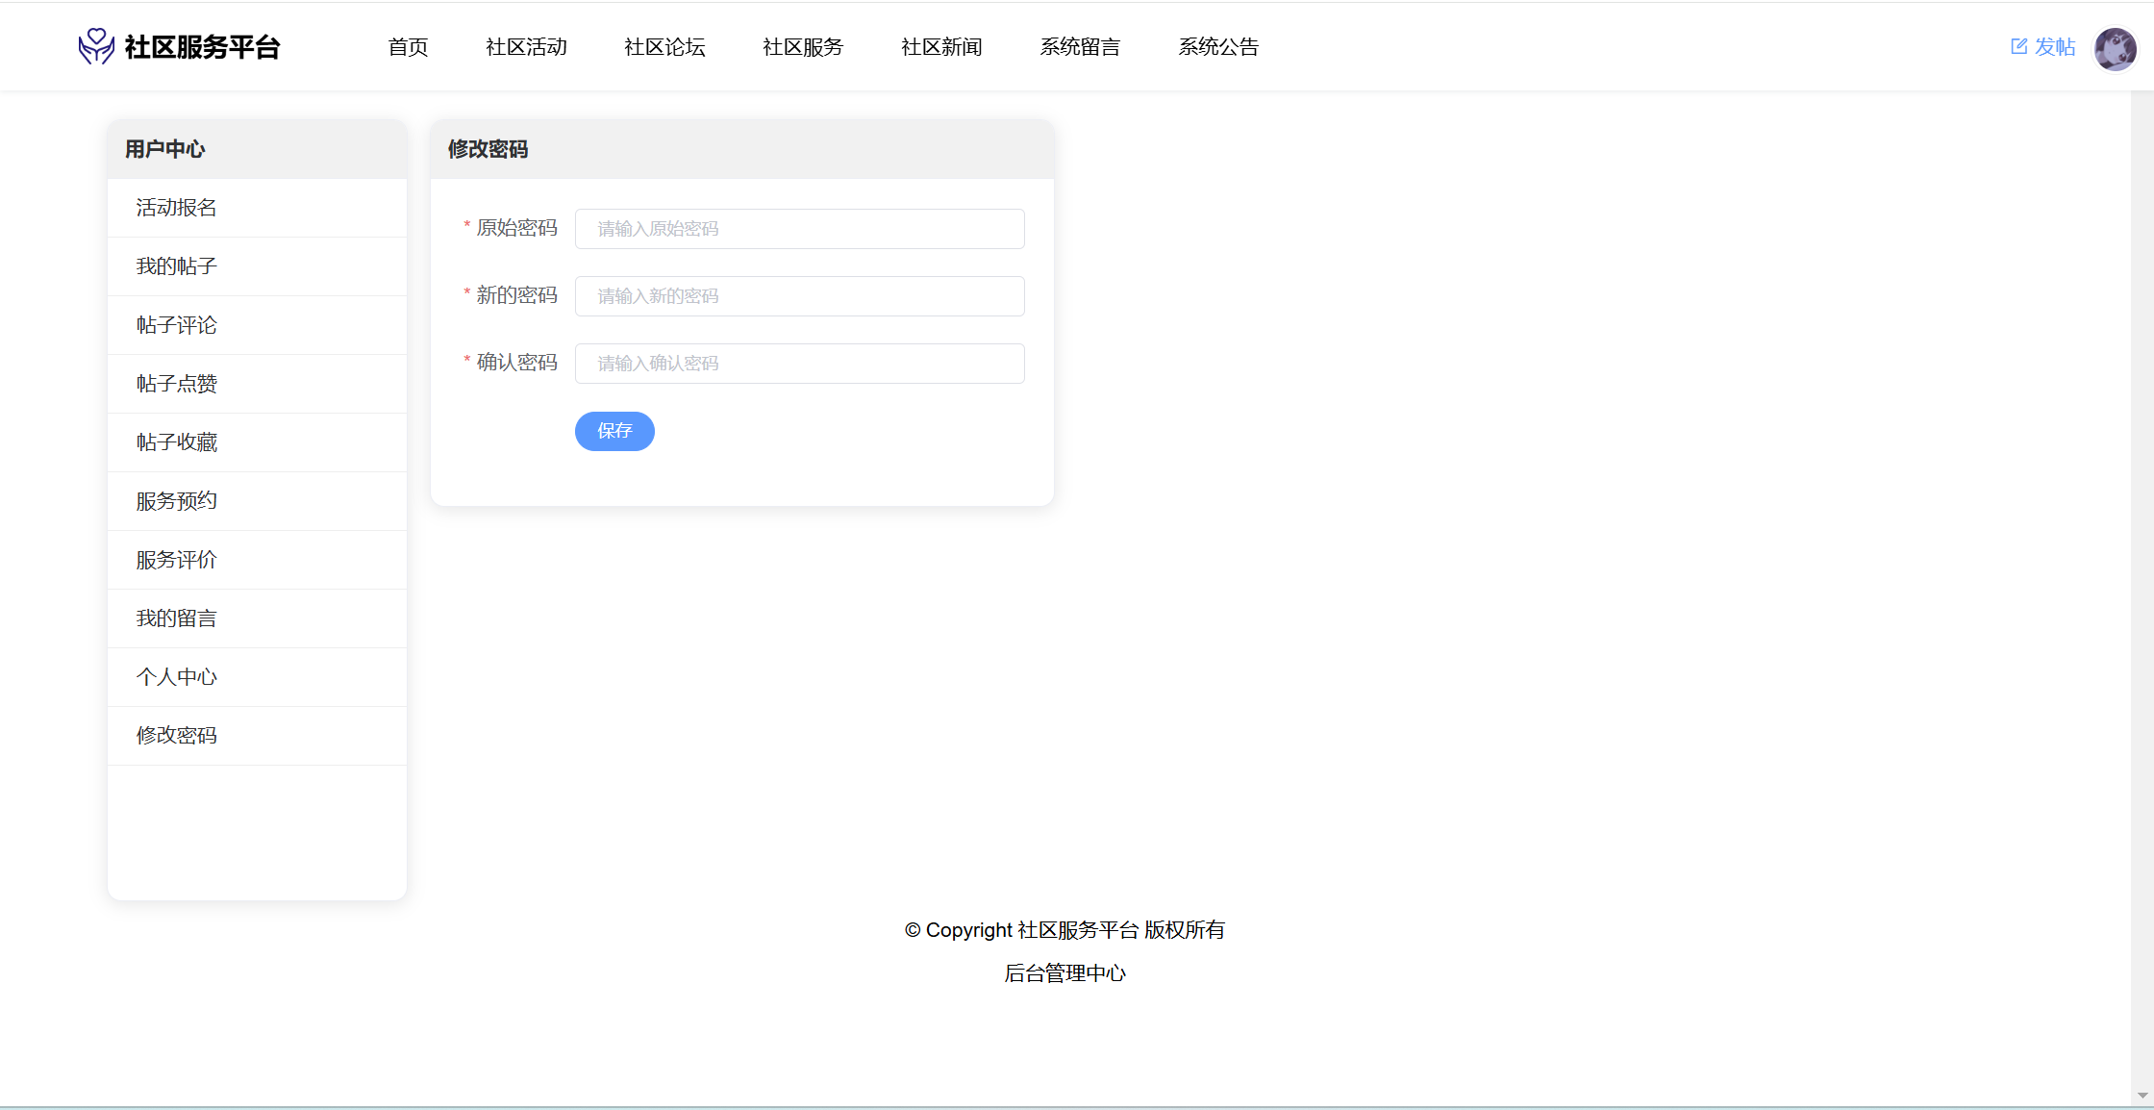
Task: Navigate to 社区新闻
Action: 941,47
